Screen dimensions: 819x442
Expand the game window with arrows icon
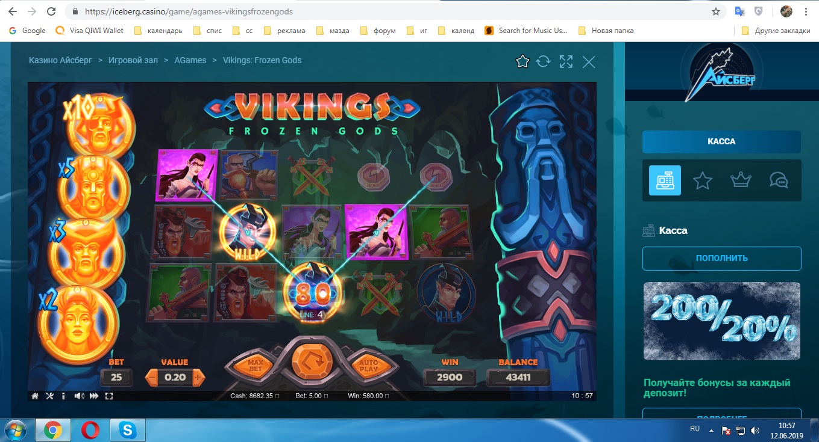click(566, 61)
